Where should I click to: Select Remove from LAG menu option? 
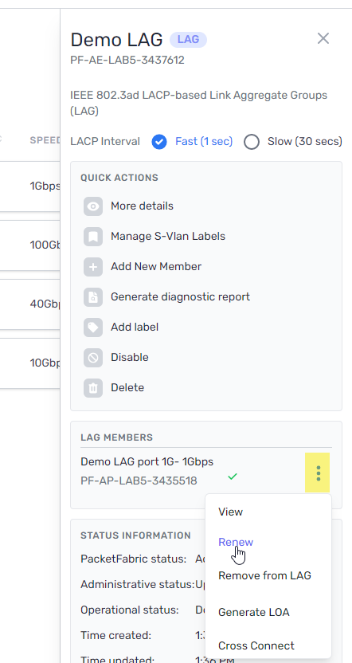[x=264, y=575]
